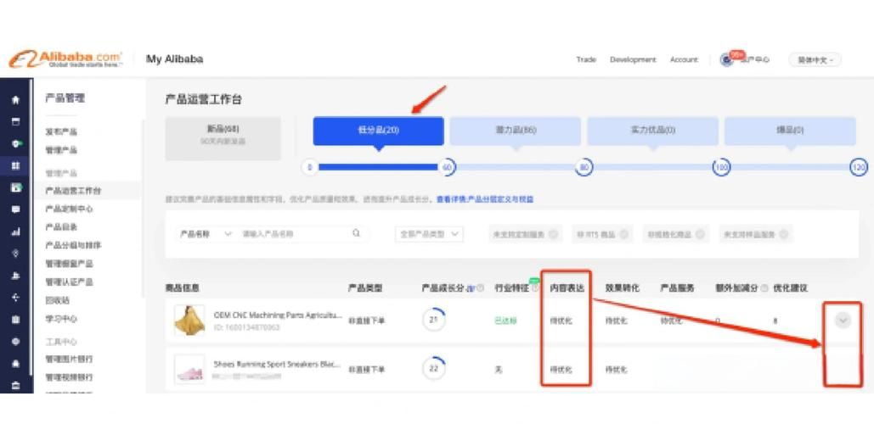This screenshot has width=874, height=424.
Task: Open the store window icon below home
Action: tap(15, 121)
